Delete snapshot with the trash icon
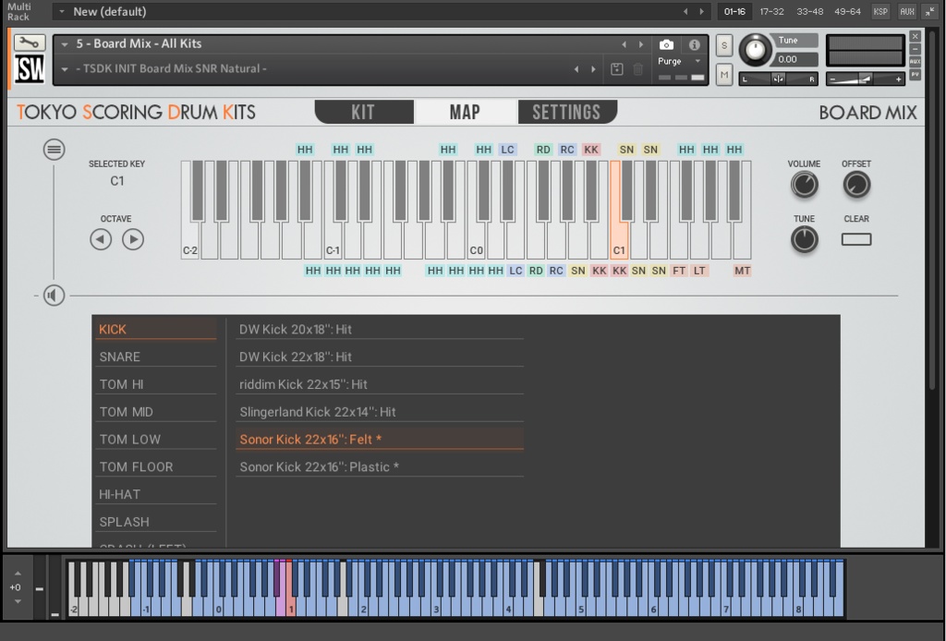Viewport: 946px width, 641px height. click(637, 68)
